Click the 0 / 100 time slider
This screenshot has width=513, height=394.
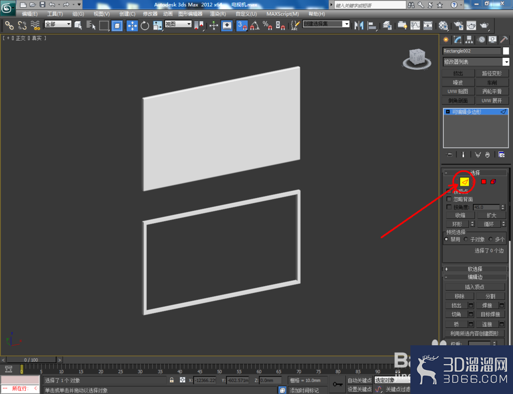point(31,360)
